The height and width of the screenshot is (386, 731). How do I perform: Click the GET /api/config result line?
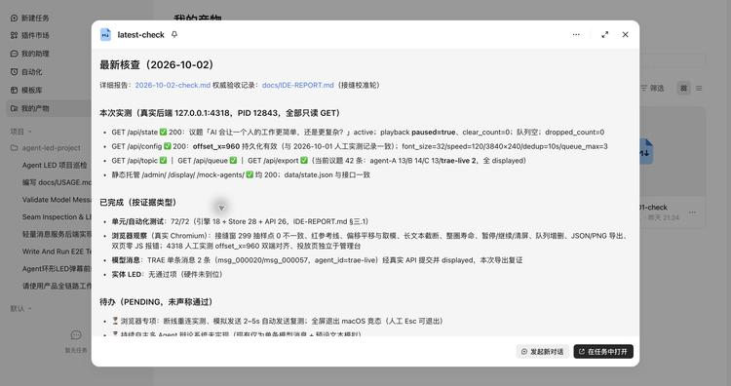pyautogui.click(x=359, y=146)
